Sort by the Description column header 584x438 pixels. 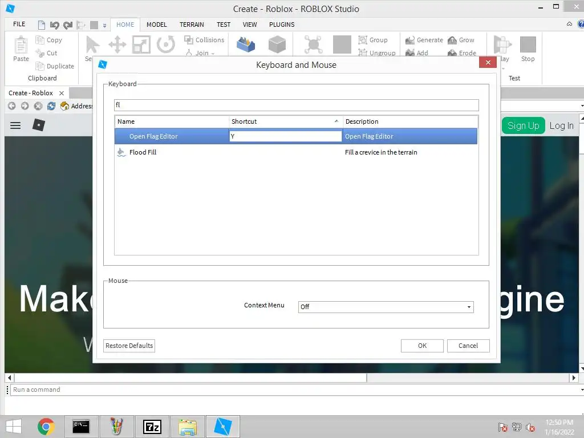click(x=410, y=121)
